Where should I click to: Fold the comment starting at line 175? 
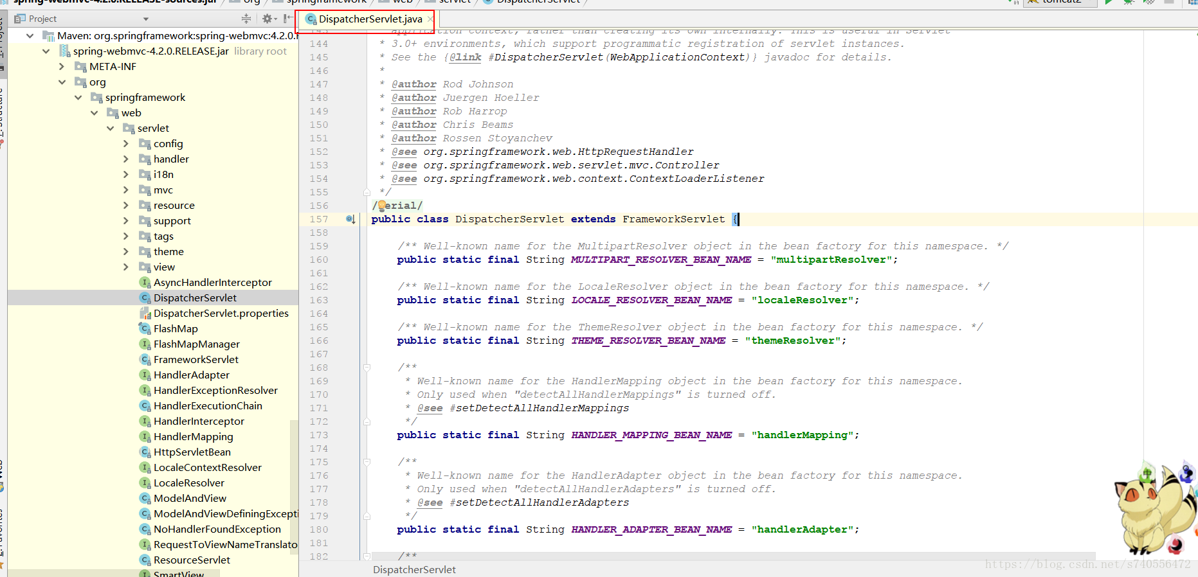click(x=367, y=462)
